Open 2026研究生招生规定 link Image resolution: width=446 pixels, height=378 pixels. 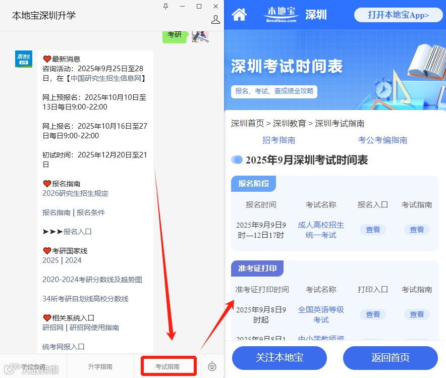(75, 193)
